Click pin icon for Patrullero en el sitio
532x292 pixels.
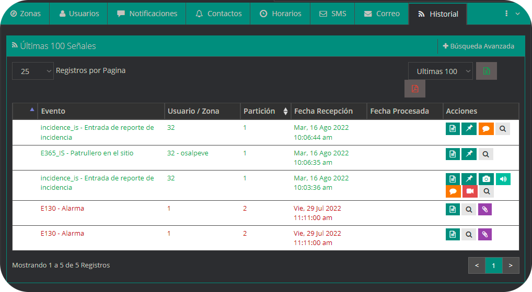coord(469,154)
